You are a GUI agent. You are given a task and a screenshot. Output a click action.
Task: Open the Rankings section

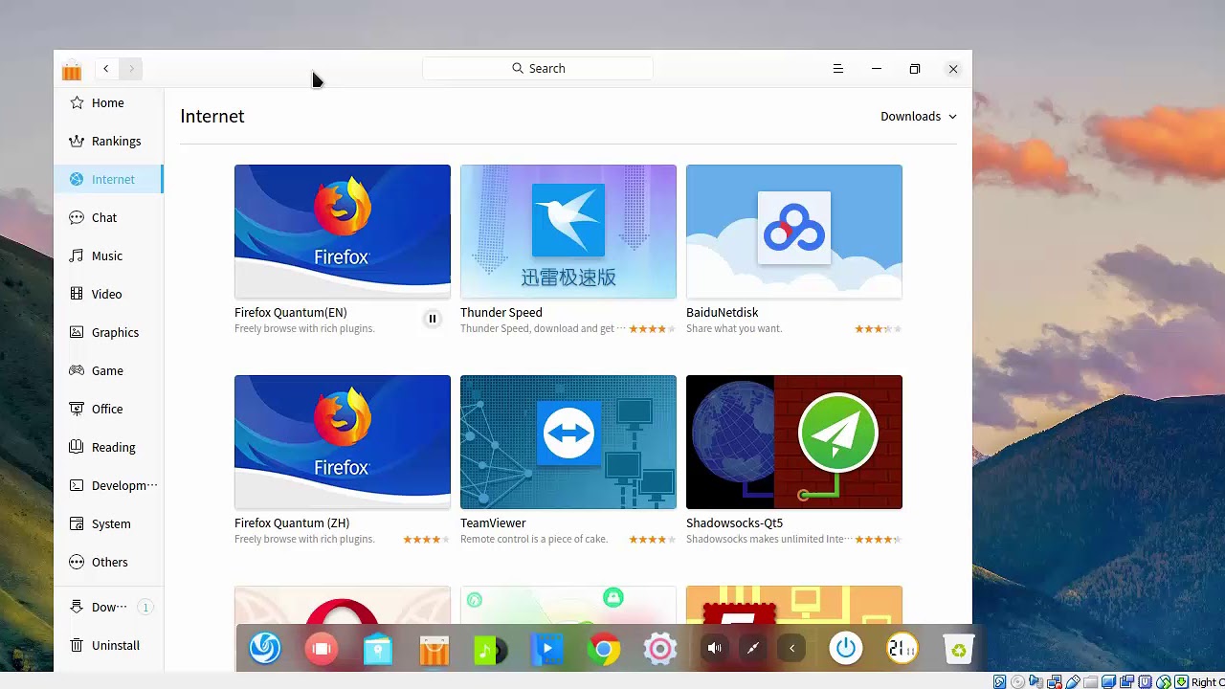tap(108, 141)
